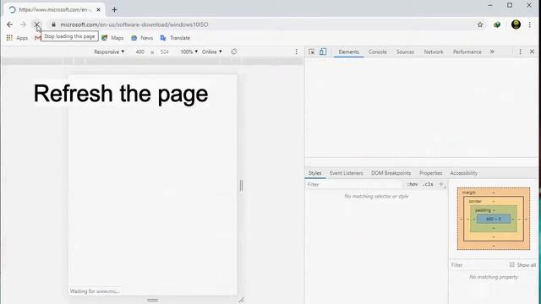Viewport: 541px width, 304px height.
Task: Open the user profile avatar
Action: (x=516, y=24)
